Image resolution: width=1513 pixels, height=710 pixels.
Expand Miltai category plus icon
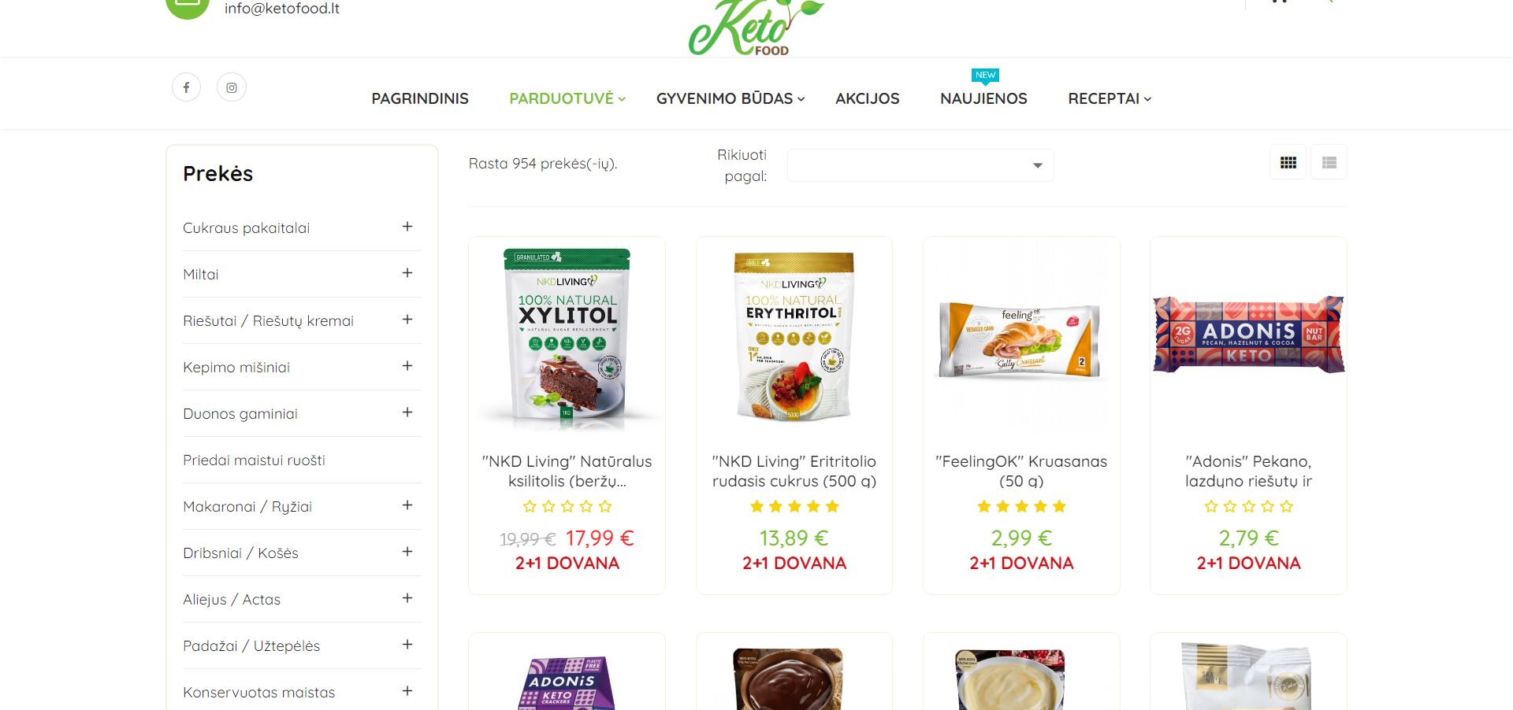pyautogui.click(x=407, y=273)
